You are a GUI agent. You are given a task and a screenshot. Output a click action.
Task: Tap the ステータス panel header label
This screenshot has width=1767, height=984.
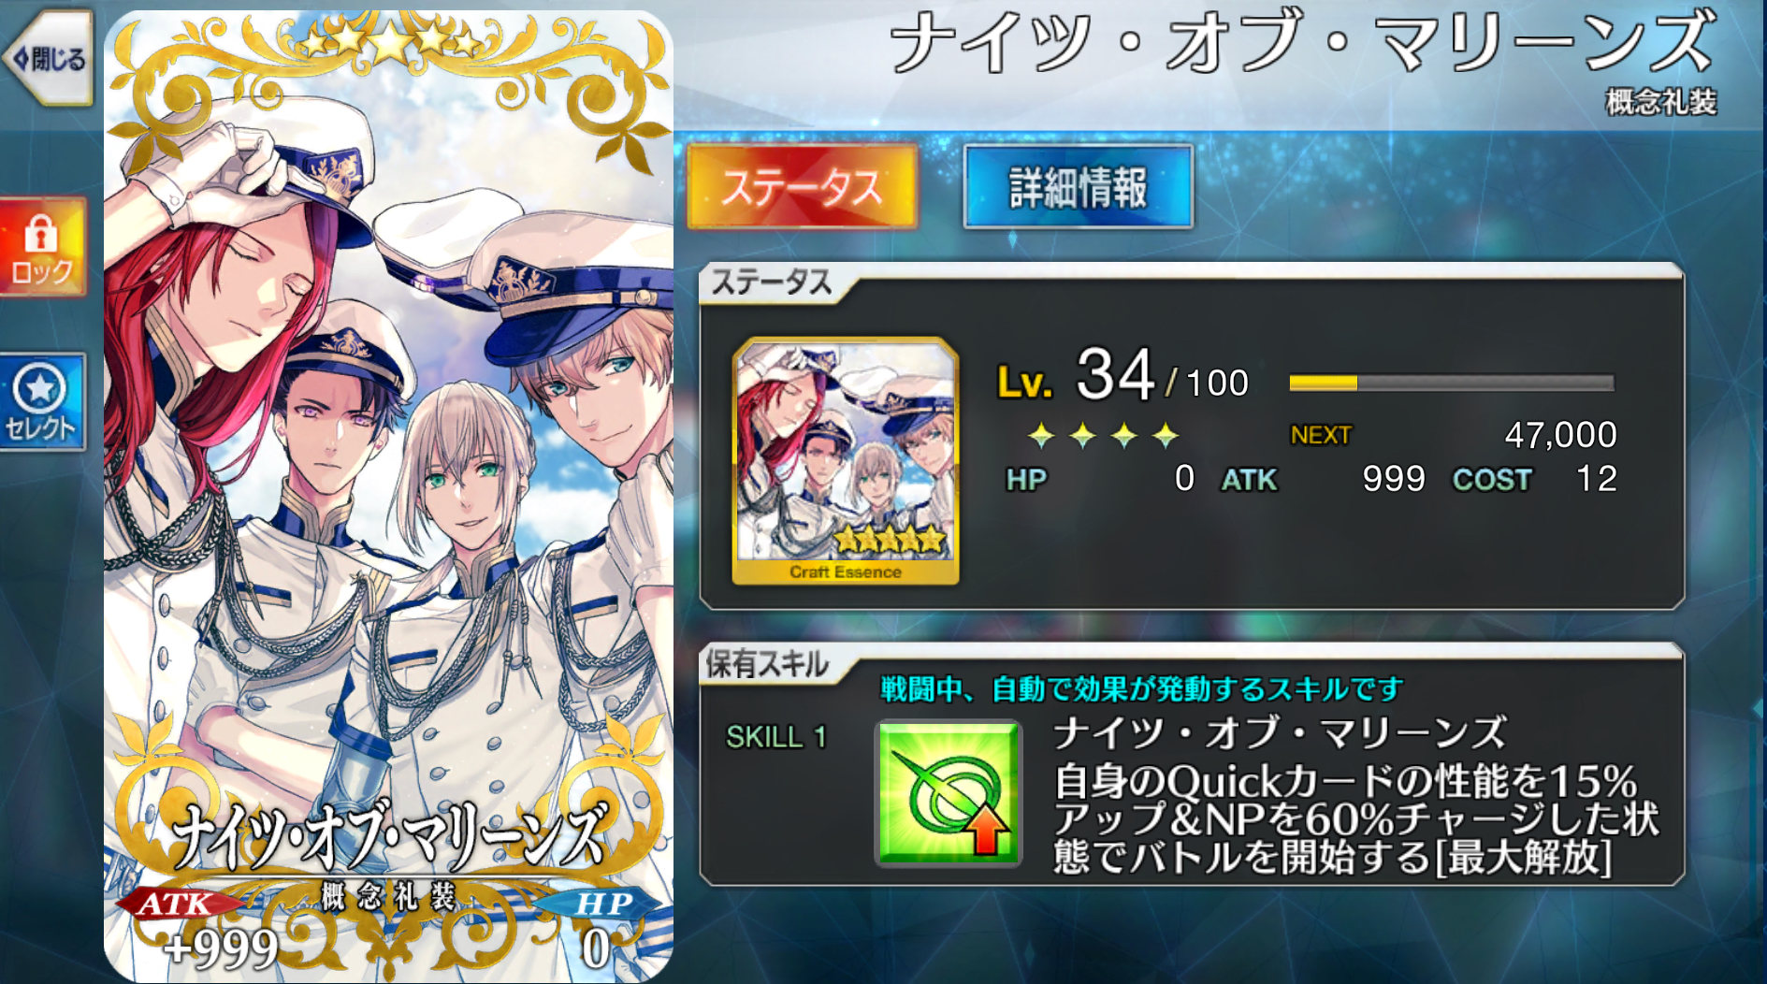click(772, 282)
